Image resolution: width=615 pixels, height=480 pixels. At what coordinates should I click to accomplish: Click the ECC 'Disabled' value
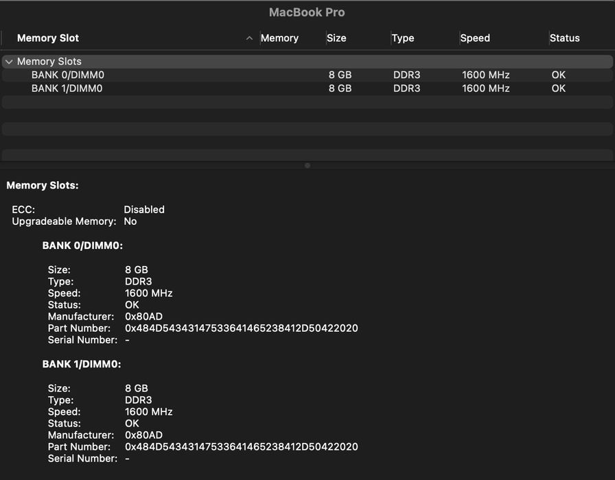point(144,210)
